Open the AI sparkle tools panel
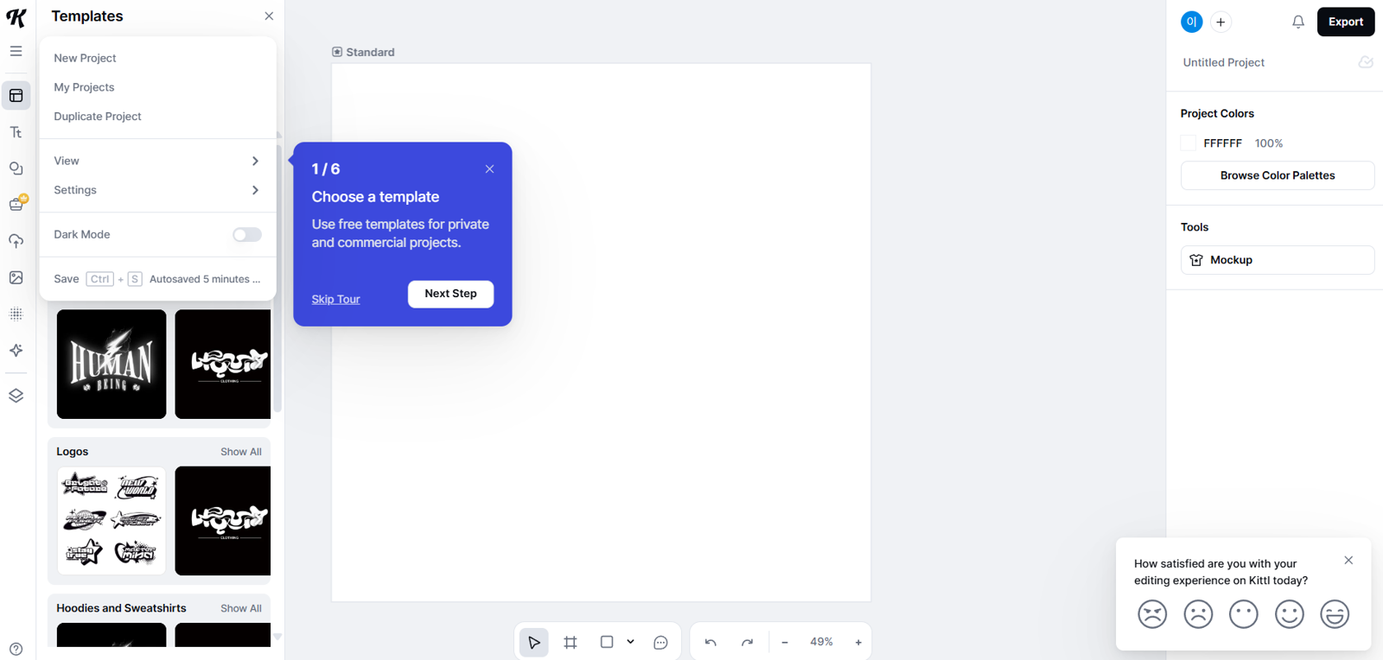Viewport: 1383px width, 660px height. 16,350
